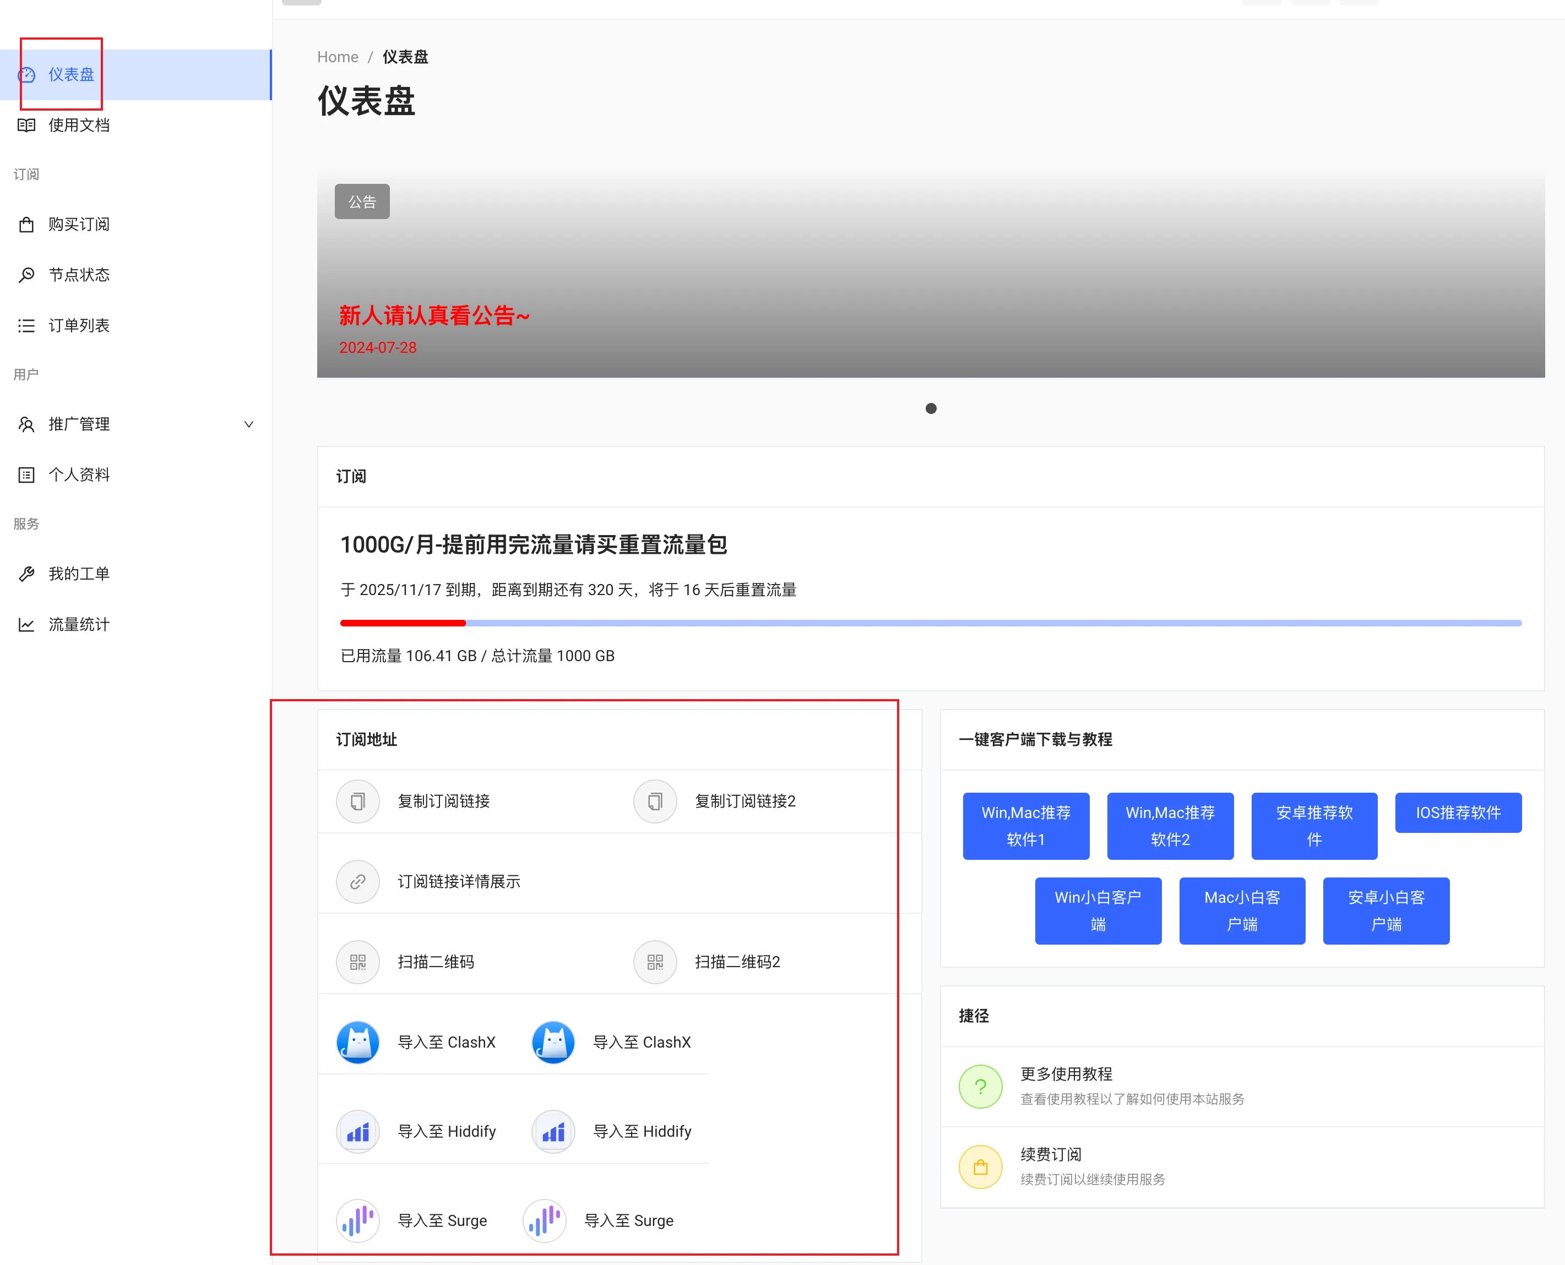Click the traffic usage progress bar

click(931, 623)
